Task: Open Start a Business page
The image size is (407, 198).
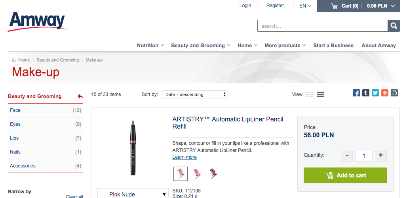Action: [x=333, y=45]
